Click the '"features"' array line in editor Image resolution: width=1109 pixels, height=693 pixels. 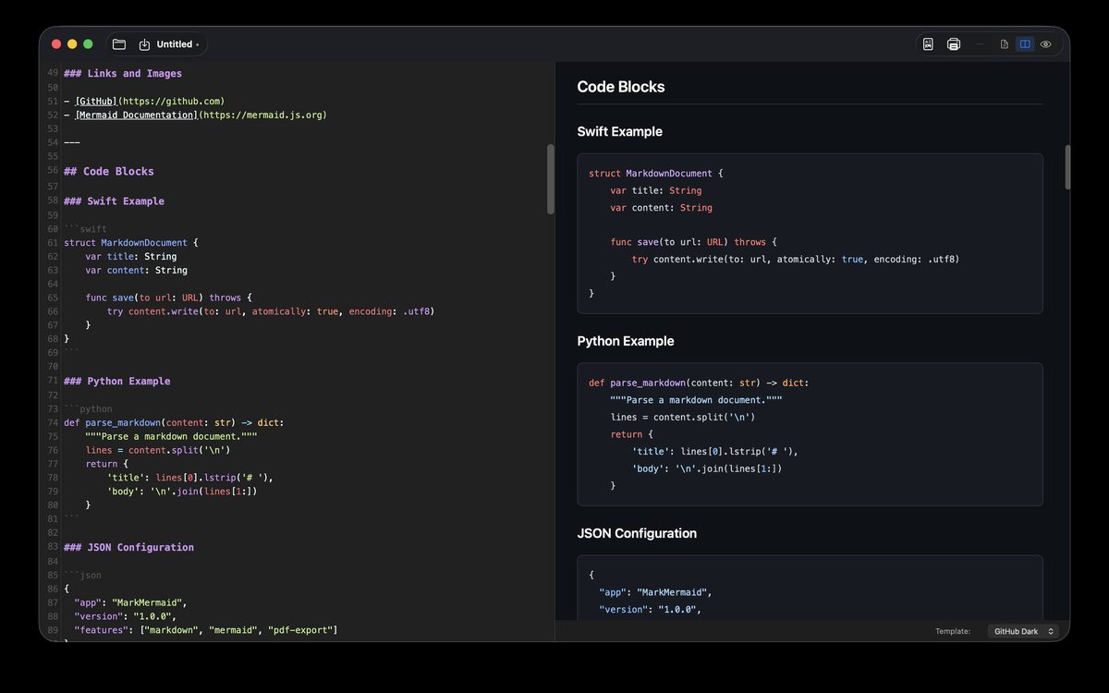tap(205, 630)
